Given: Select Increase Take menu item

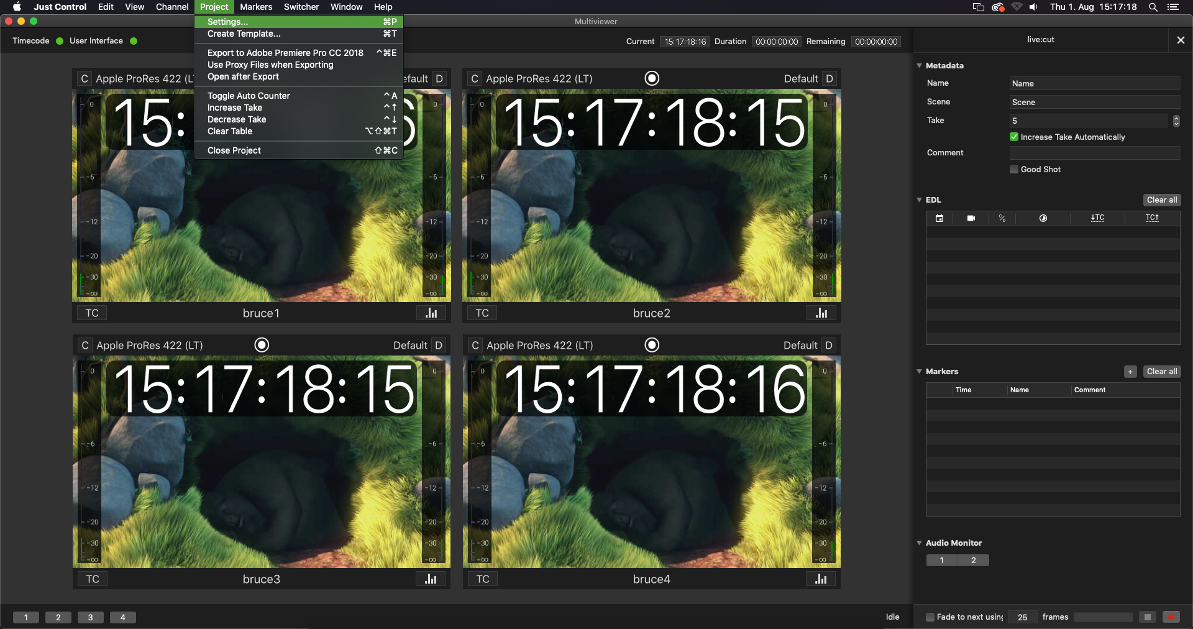Looking at the screenshot, I should 299,108.
